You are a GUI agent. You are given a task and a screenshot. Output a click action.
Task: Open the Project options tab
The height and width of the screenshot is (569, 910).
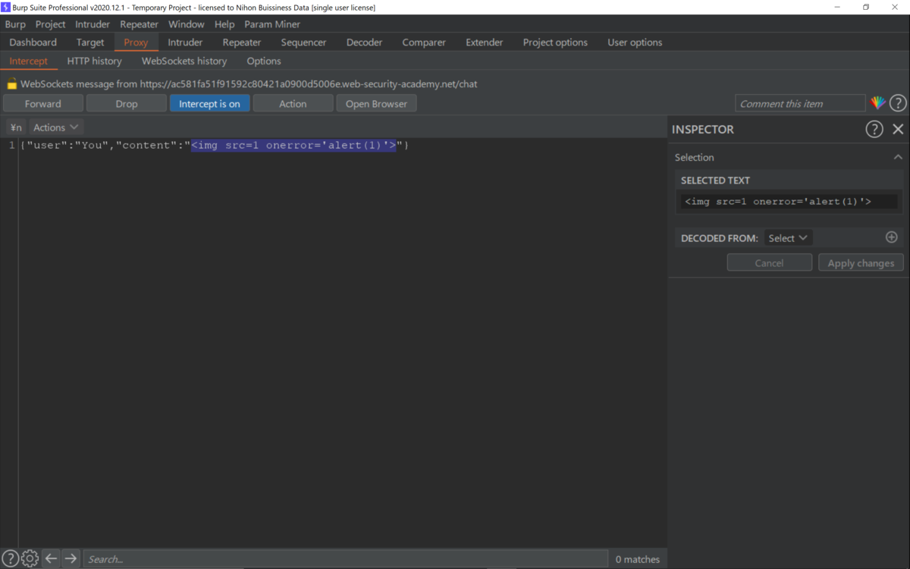coord(555,42)
